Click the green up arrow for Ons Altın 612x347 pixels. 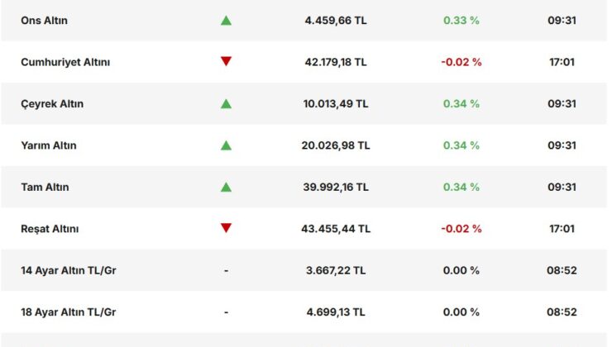[x=226, y=21]
